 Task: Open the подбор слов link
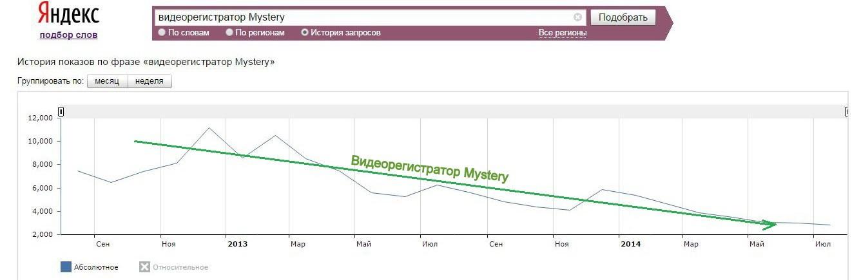click(68, 35)
